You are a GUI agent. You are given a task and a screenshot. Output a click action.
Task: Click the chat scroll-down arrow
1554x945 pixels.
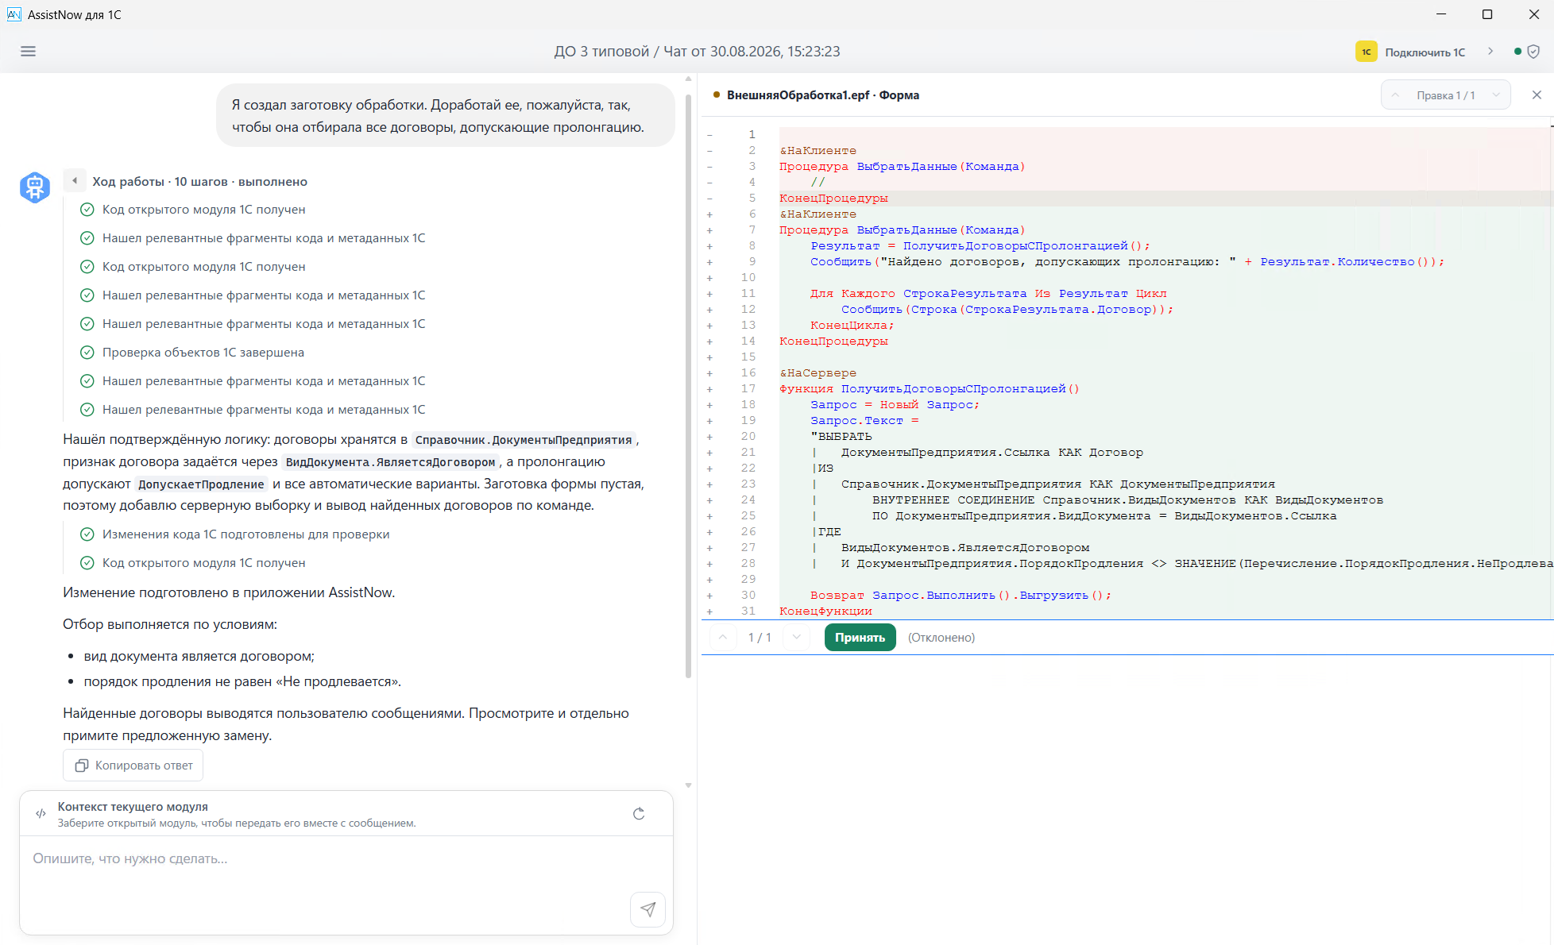coord(688,785)
